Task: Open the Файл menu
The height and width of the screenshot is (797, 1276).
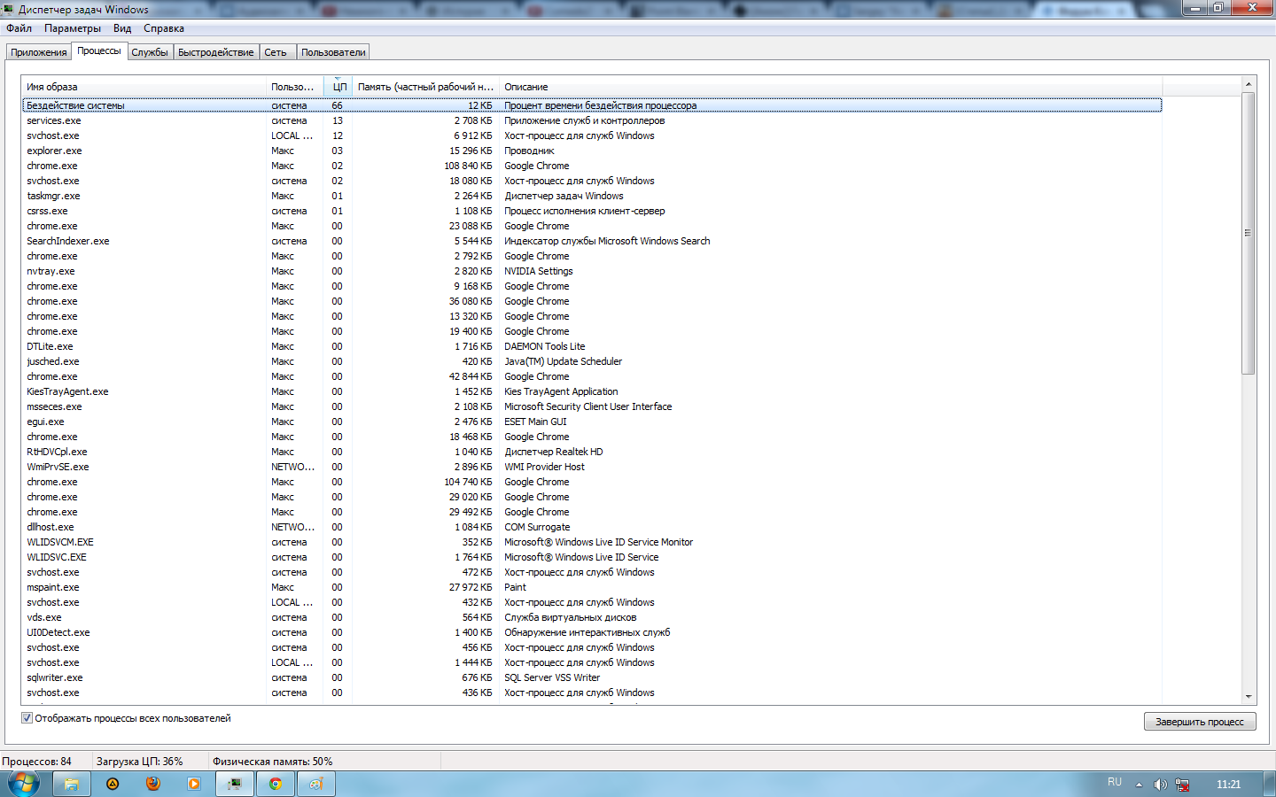Action: click(19, 28)
